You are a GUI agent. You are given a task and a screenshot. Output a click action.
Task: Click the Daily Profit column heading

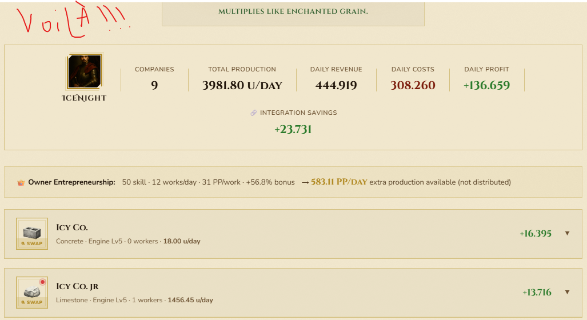click(486, 69)
